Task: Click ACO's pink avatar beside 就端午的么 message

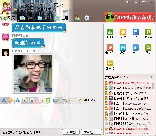Action: pyautogui.click(x=6, y=37)
